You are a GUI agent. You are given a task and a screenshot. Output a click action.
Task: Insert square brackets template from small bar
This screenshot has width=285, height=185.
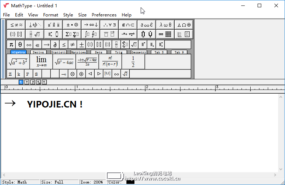99,44
